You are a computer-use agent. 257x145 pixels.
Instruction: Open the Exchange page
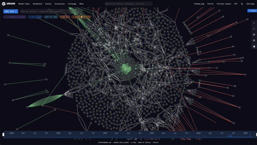tap(72, 4)
